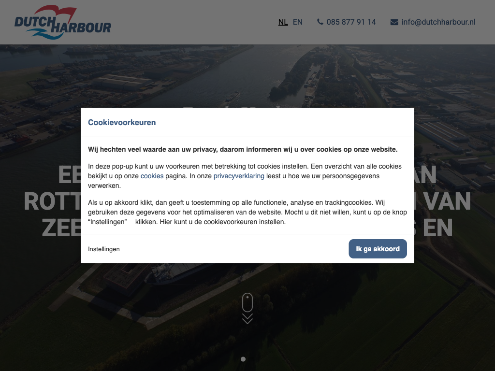The height and width of the screenshot is (371, 495).
Task: Click the boat sailing on the river
Action: (232, 96)
